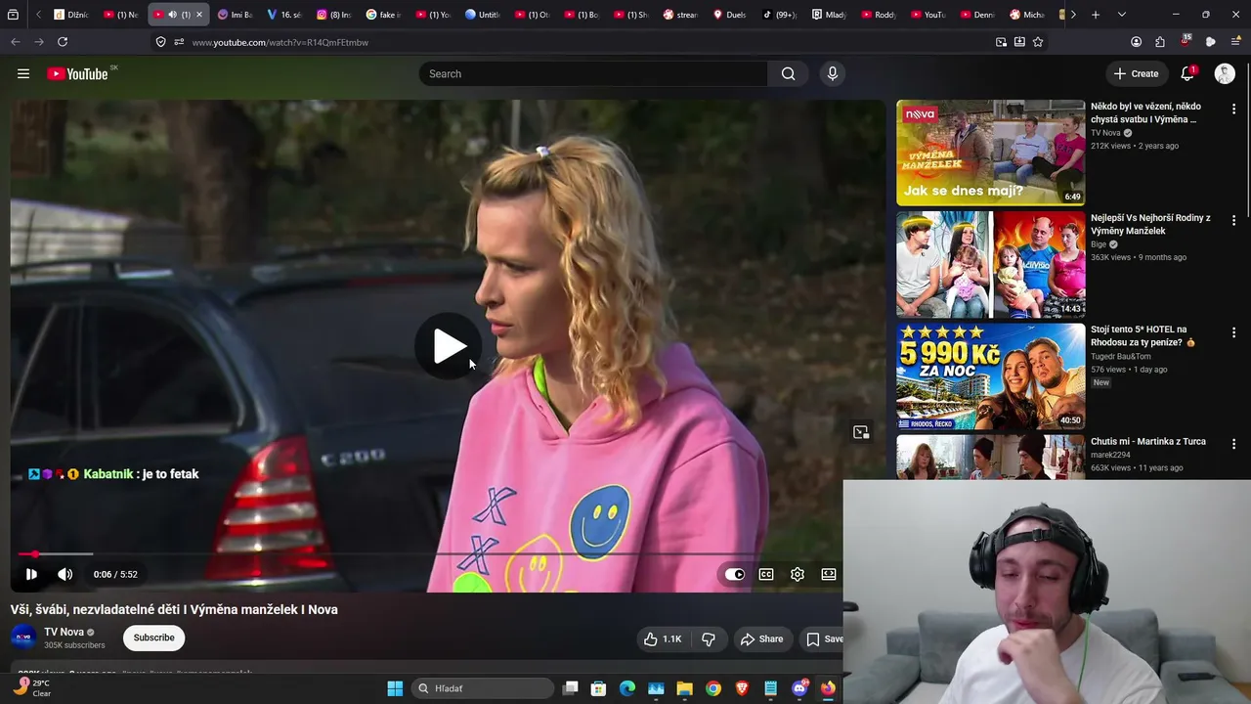Bookmark this page with the star
The image size is (1251, 704).
[1038, 42]
